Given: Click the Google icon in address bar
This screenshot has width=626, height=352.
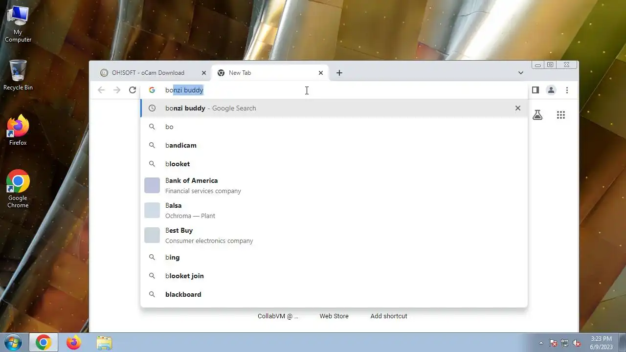Looking at the screenshot, I should 152,90.
